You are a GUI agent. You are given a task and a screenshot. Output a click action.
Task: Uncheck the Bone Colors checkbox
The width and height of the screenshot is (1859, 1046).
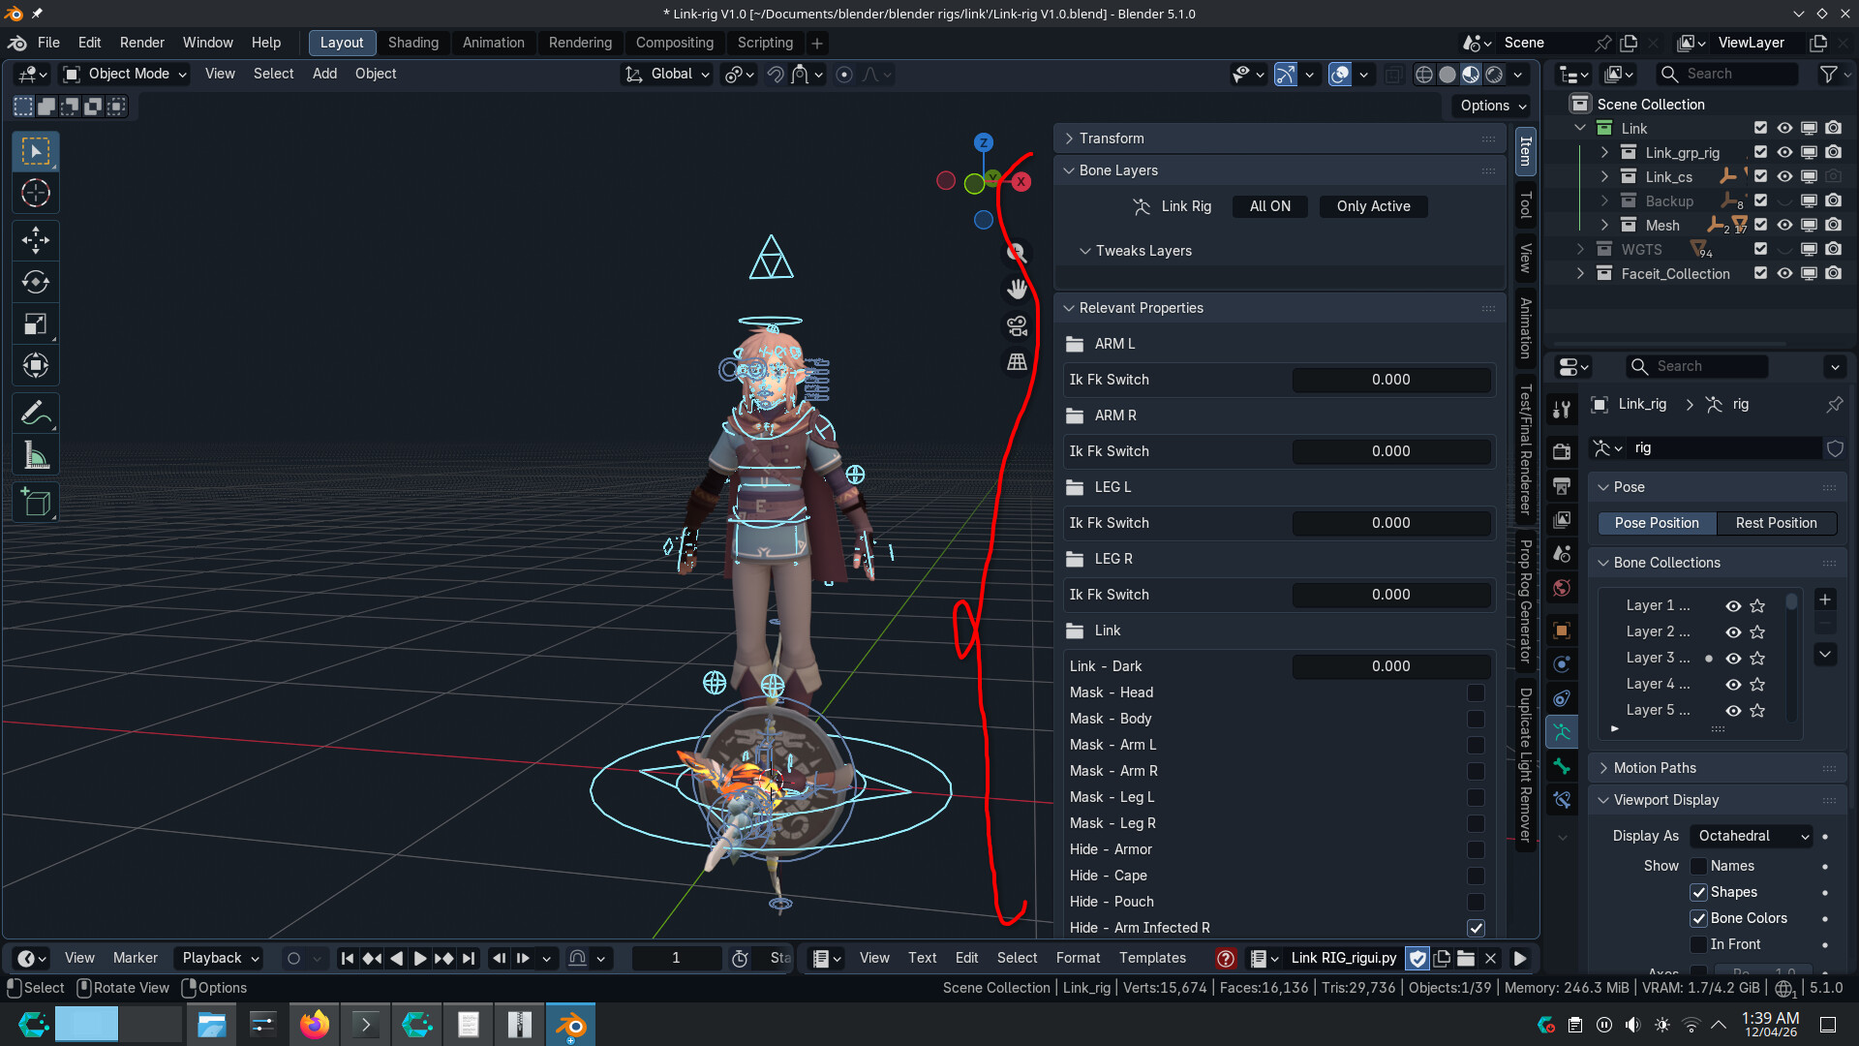tap(1698, 918)
